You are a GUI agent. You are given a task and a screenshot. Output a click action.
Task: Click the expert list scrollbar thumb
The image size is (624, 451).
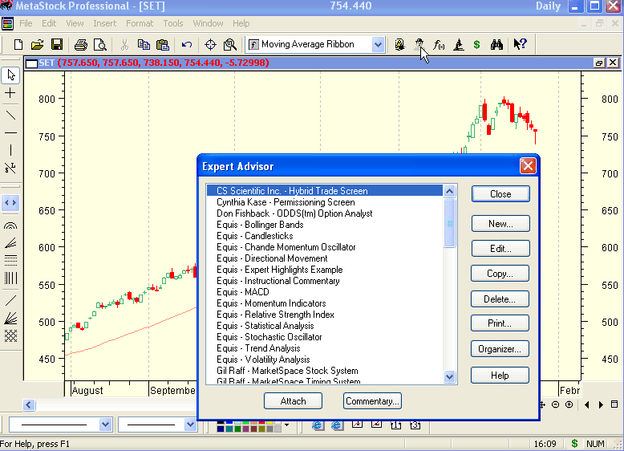(x=450, y=223)
